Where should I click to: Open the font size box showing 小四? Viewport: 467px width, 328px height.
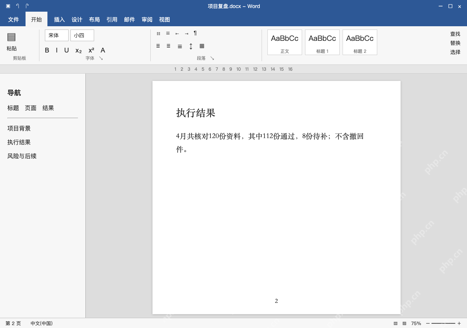click(x=82, y=35)
